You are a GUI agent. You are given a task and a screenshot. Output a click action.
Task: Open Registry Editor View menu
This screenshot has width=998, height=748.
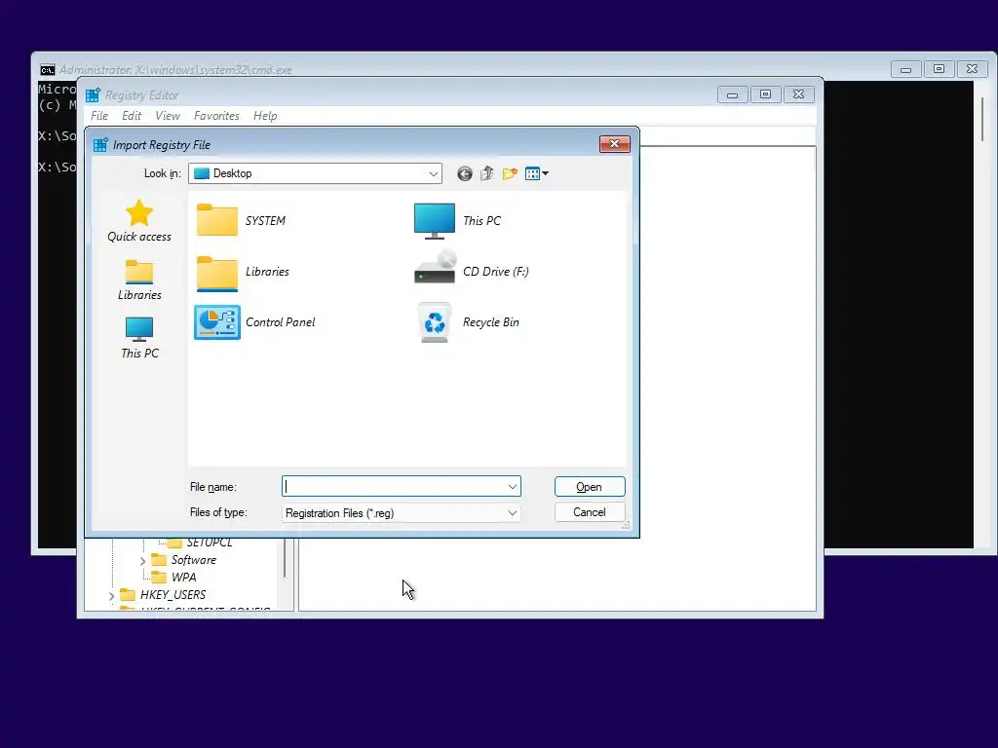tap(168, 116)
